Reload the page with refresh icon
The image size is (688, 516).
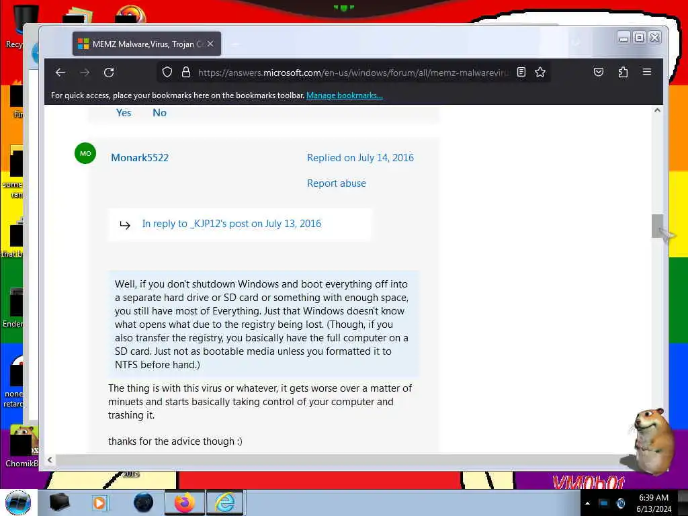pyautogui.click(x=109, y=73)
